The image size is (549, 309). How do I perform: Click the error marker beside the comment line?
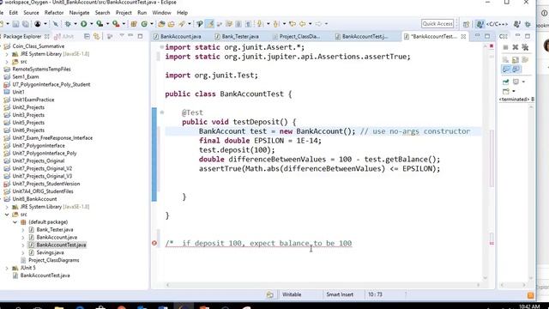click(154, 243)
